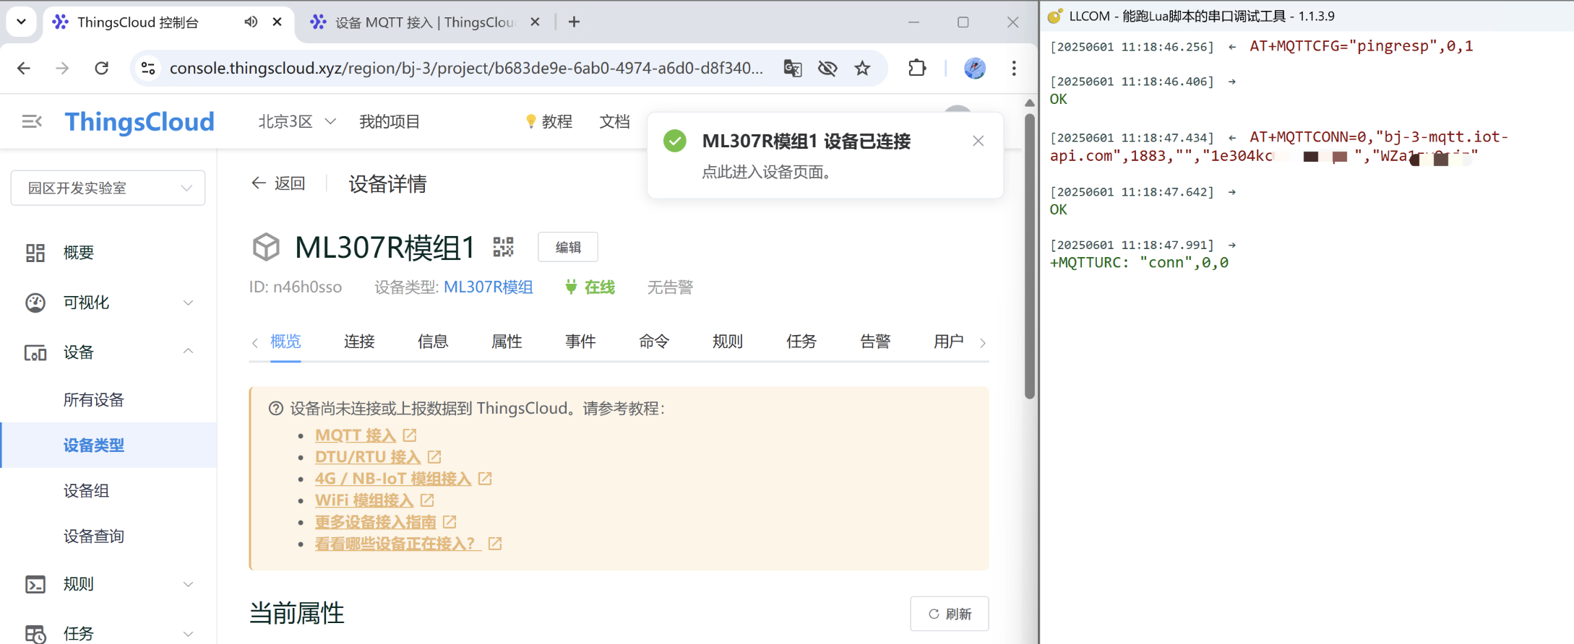Screen dimensions: 1574x644
Task: Expand the 任务 sidebar section
Action: [x=108, y=632]
